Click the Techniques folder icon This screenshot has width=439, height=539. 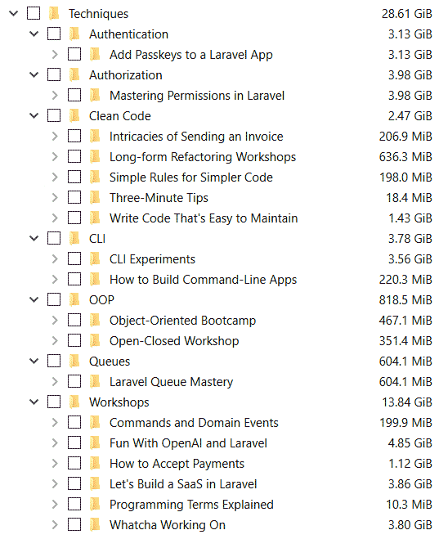pos(54,14)
